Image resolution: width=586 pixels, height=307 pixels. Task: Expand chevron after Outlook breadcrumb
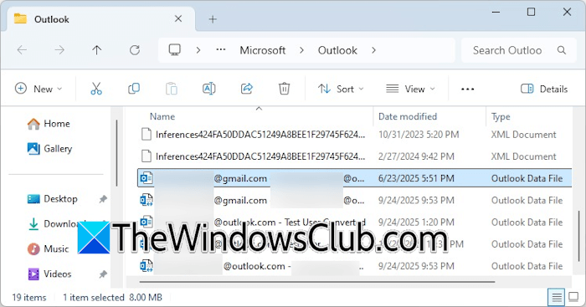coord(373,50)
